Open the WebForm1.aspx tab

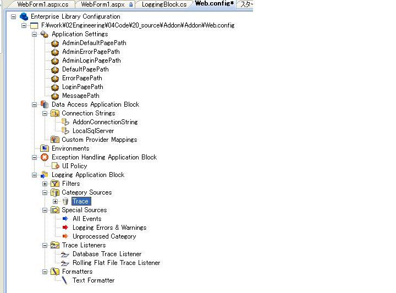point(104,4)
